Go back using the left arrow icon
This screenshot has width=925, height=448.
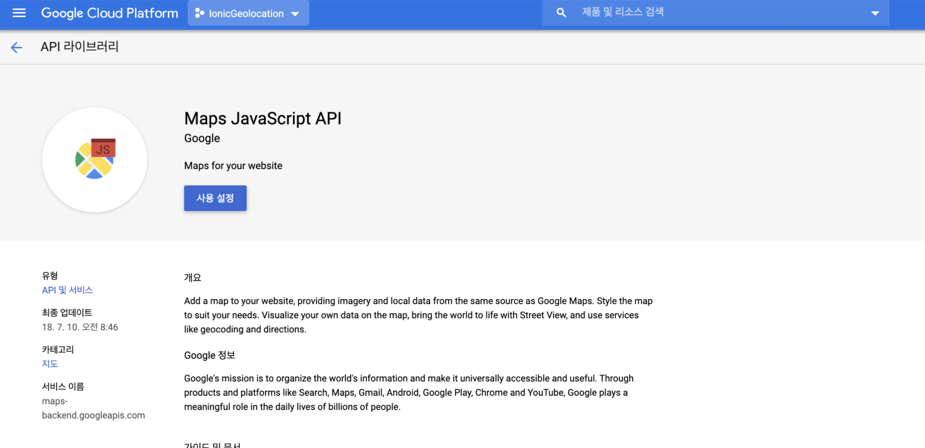[x=17, y=47]
